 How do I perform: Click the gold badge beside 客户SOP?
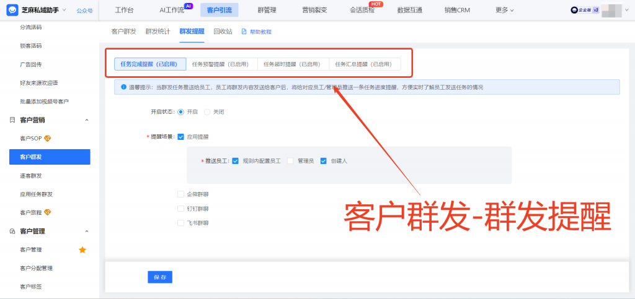(x=47, y=139)
